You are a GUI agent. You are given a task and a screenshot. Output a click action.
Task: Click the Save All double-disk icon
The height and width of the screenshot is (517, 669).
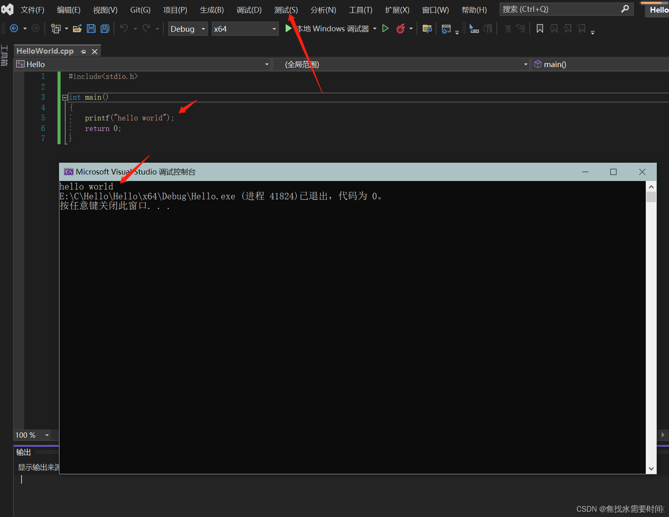105,28
